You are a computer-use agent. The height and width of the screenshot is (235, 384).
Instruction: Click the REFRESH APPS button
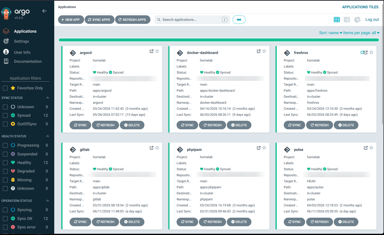[133, 20]
